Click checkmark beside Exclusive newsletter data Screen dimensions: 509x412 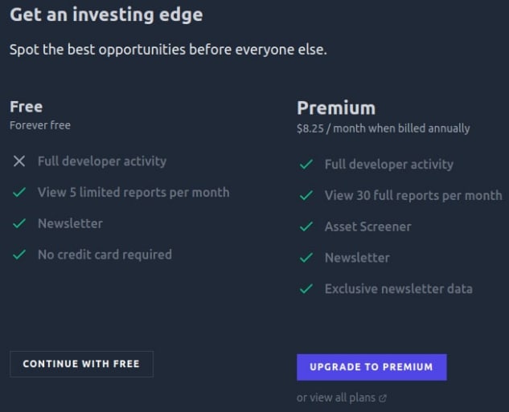coord(306,289)
